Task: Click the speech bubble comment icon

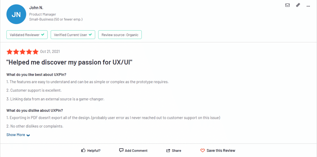Action: click(121, 150)
